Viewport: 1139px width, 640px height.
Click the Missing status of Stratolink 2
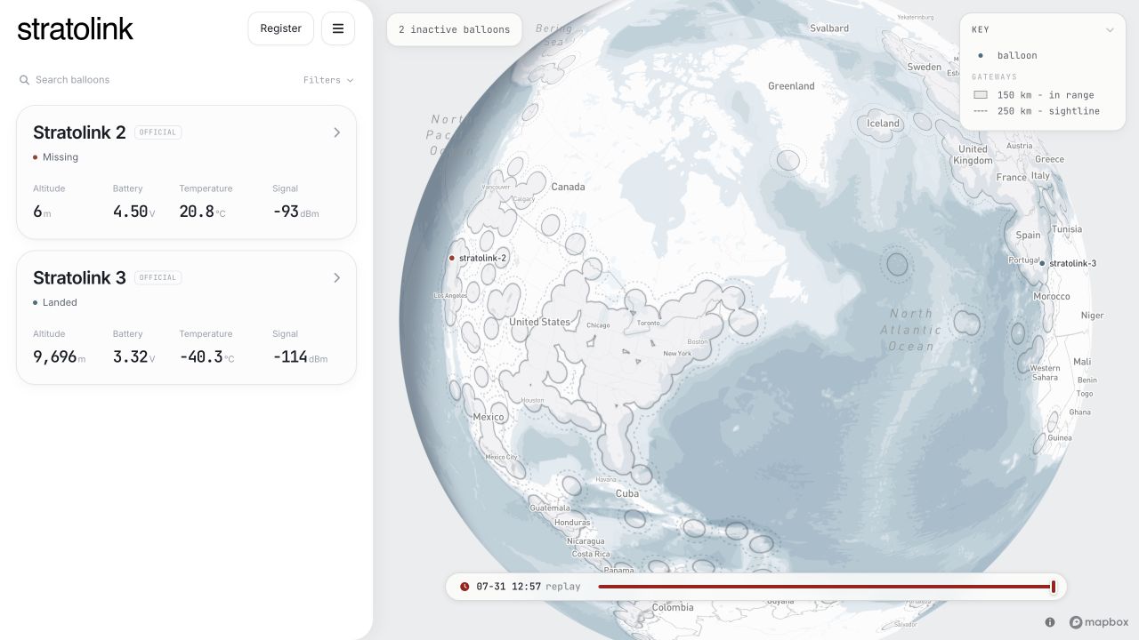pyautogui.click(x=55, y=157)
